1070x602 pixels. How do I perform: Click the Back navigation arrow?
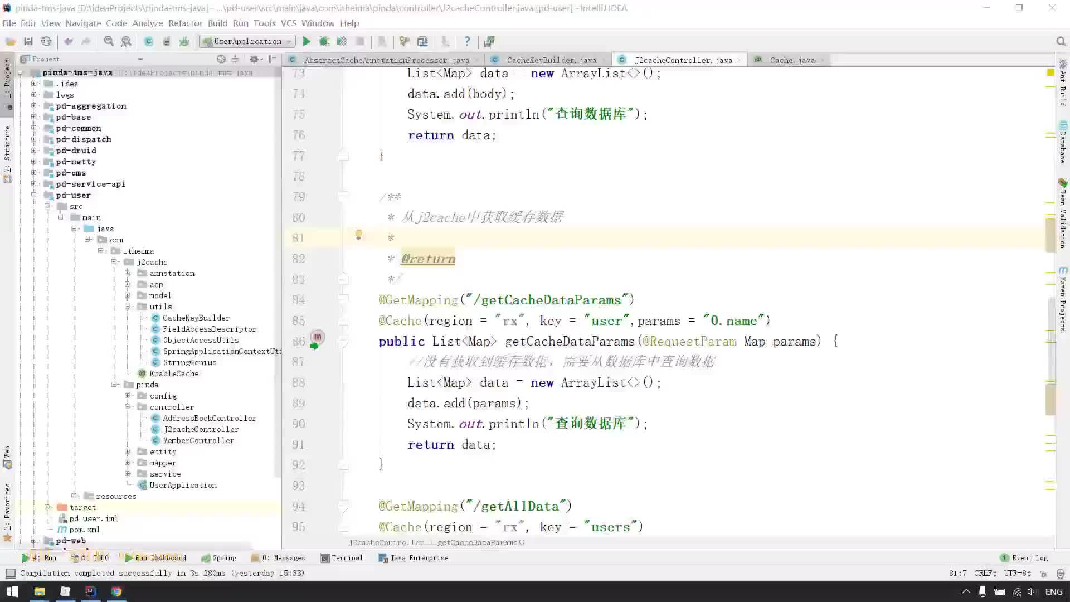click(x=69, y=41)
